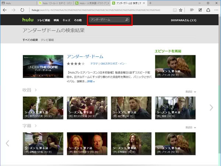The width and height of the screenshot is (221, 166).
Task: Open the Edge Hub lines icon
Action: [192, 10]
